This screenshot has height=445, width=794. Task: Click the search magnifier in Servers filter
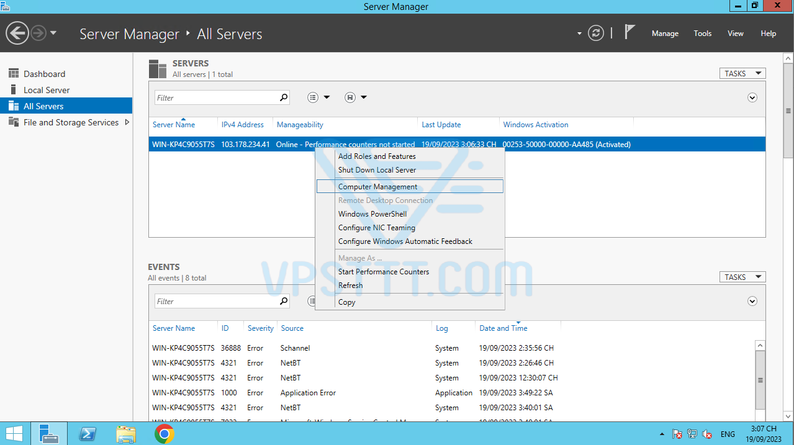pos(284,97)
